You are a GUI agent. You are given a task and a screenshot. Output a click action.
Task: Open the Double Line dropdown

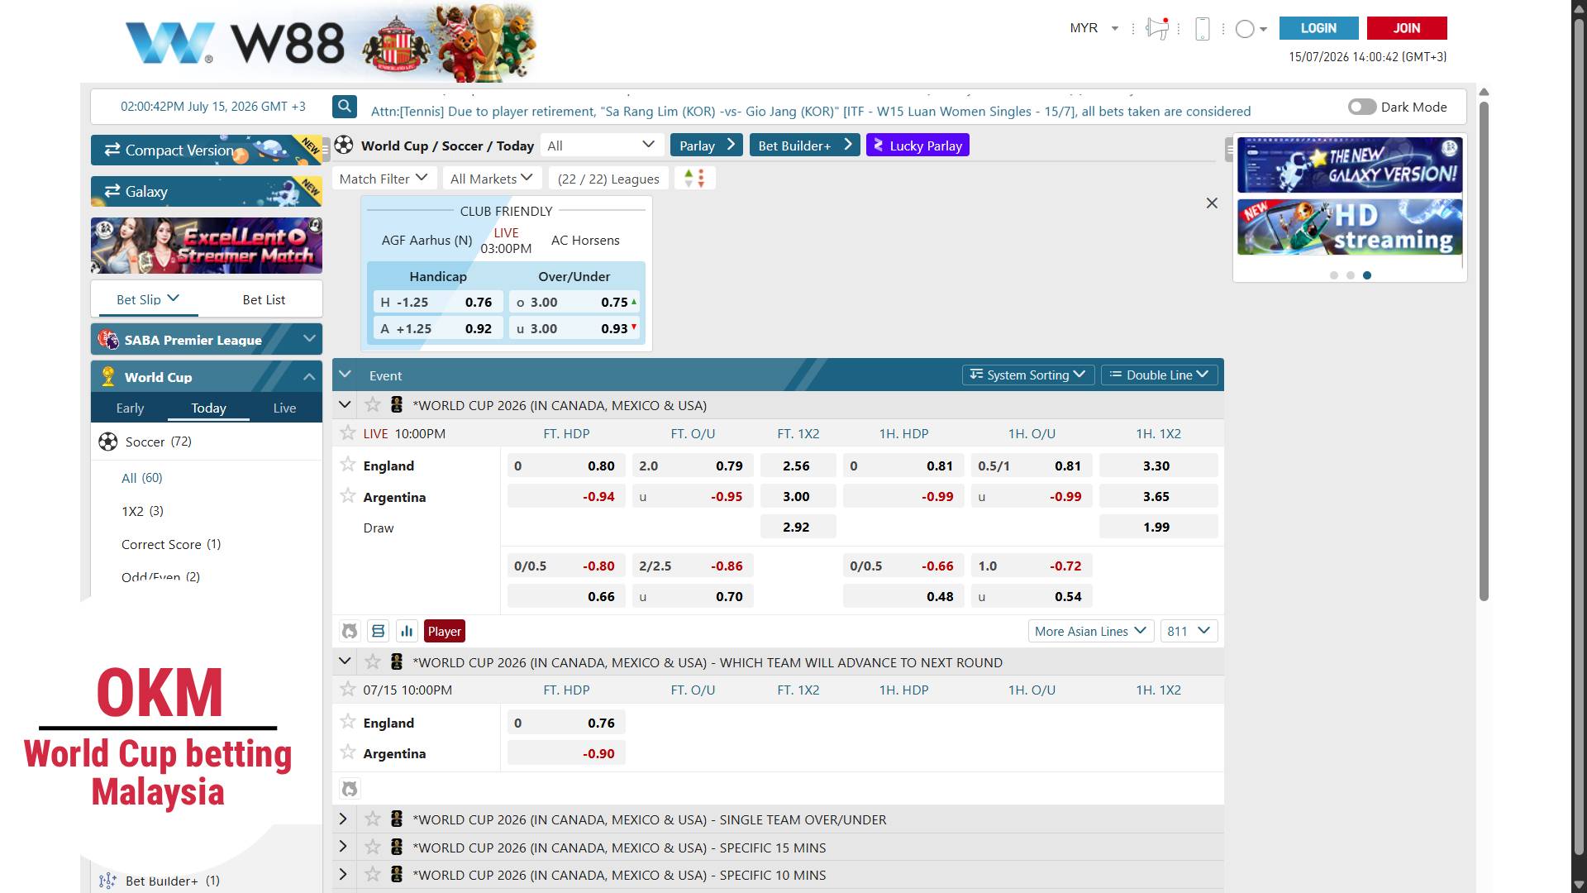click(x=1160, y=375)
